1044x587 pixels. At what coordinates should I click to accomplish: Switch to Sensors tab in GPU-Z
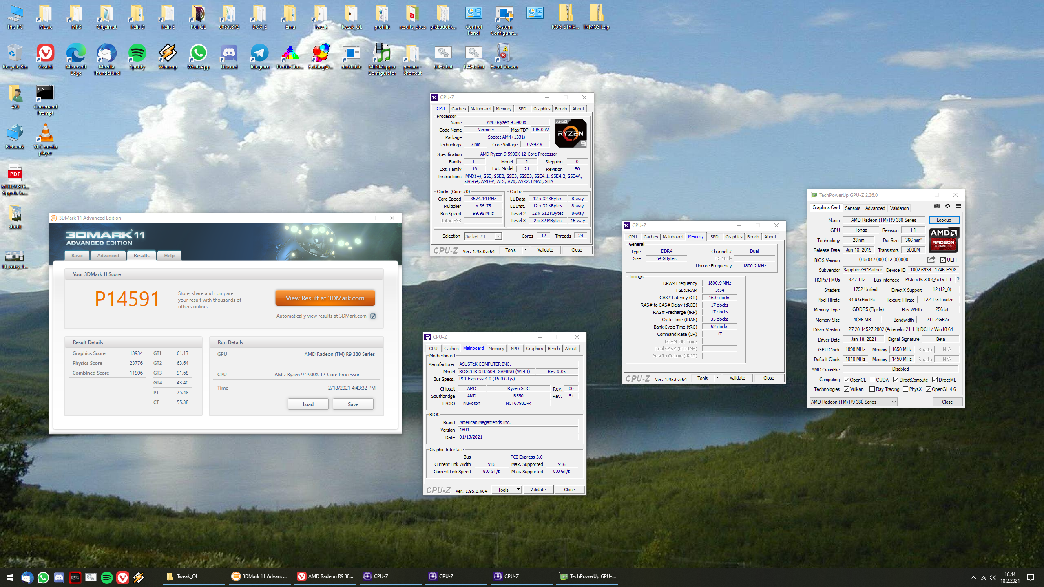click(852, 208)
